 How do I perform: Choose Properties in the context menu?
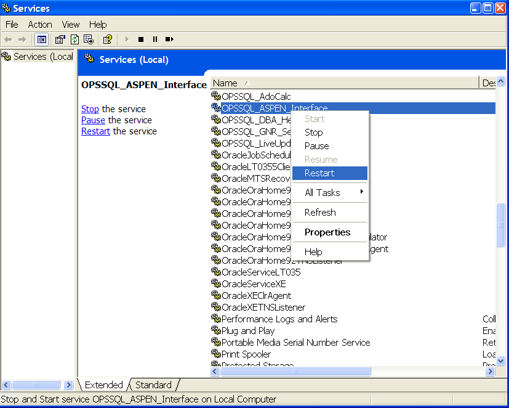(330, 232)
